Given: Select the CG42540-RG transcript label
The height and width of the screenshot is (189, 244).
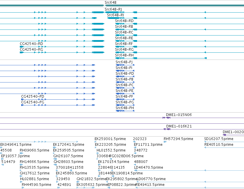Looking at the screenshot, I should tap(31, 50).
